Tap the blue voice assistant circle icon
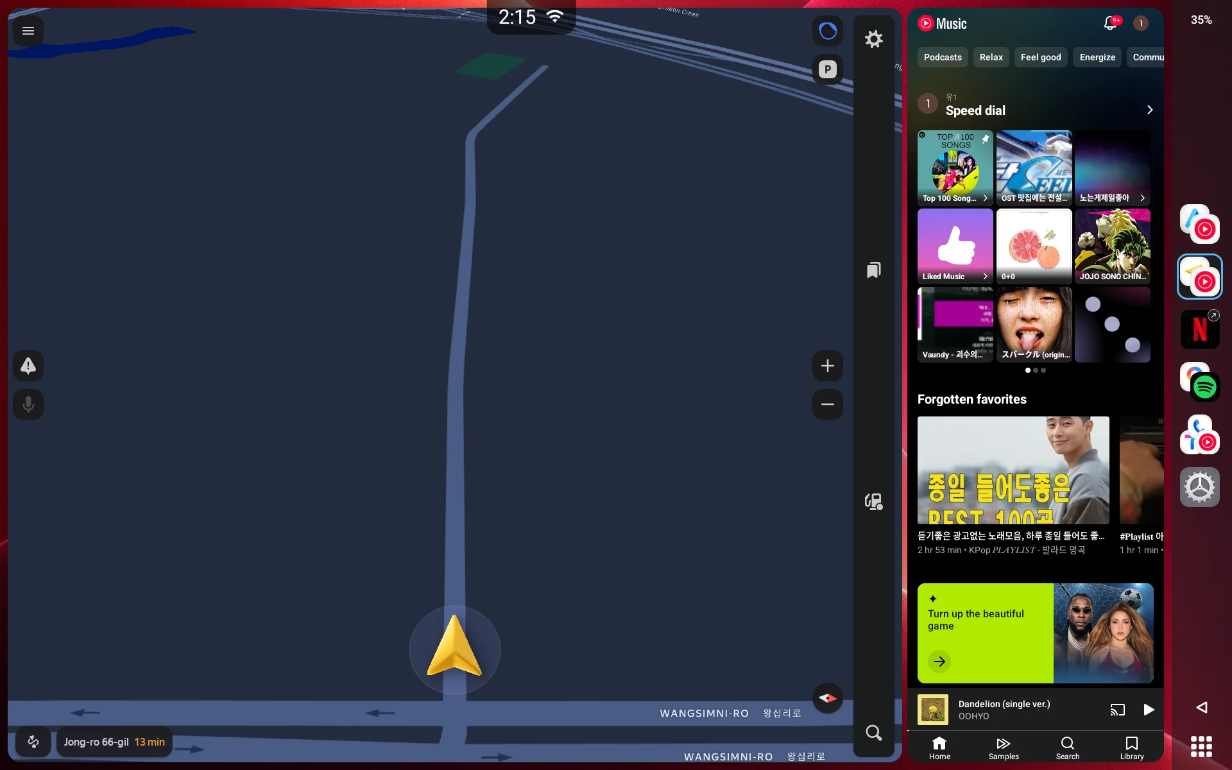Screen dimensions: 1232x770 tap(828, 31)
